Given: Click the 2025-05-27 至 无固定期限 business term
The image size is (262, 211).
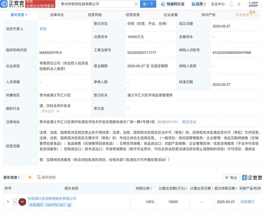Looking at the screenshot, I should 147,66.
